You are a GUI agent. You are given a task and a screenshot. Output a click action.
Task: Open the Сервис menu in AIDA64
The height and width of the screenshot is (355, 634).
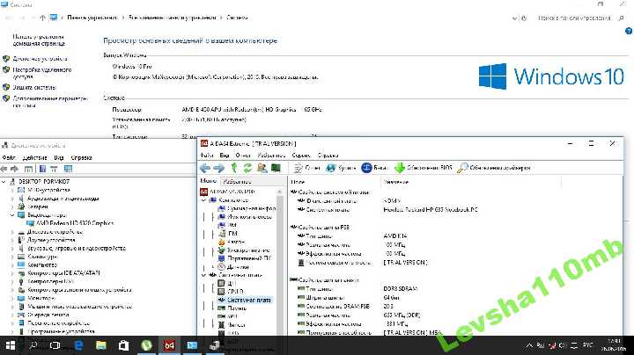point(301,156)
